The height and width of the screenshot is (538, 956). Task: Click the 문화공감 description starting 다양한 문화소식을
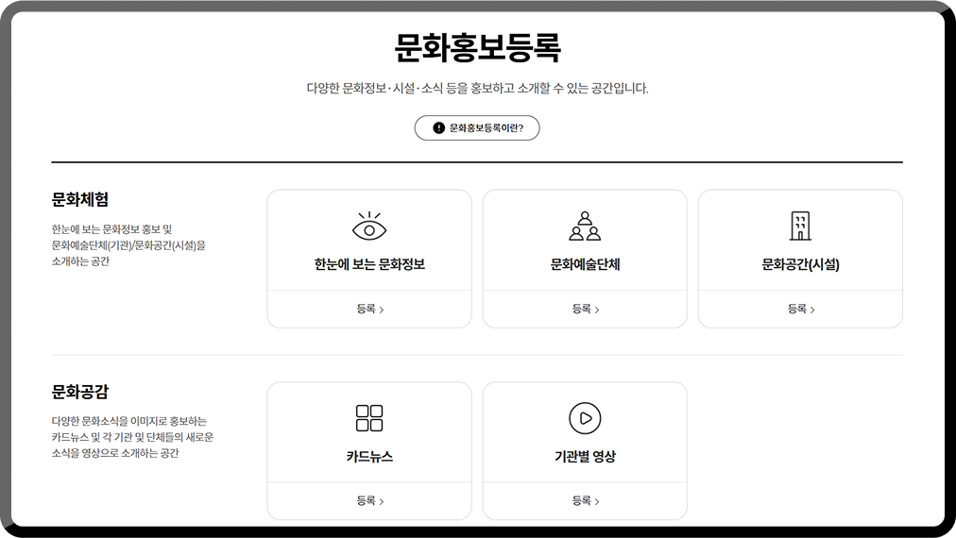click(x=132, y=437)
